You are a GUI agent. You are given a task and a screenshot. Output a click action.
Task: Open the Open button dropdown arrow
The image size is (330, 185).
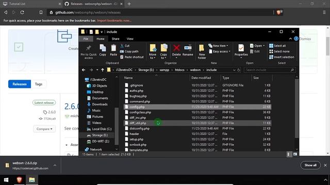[263, 46]
